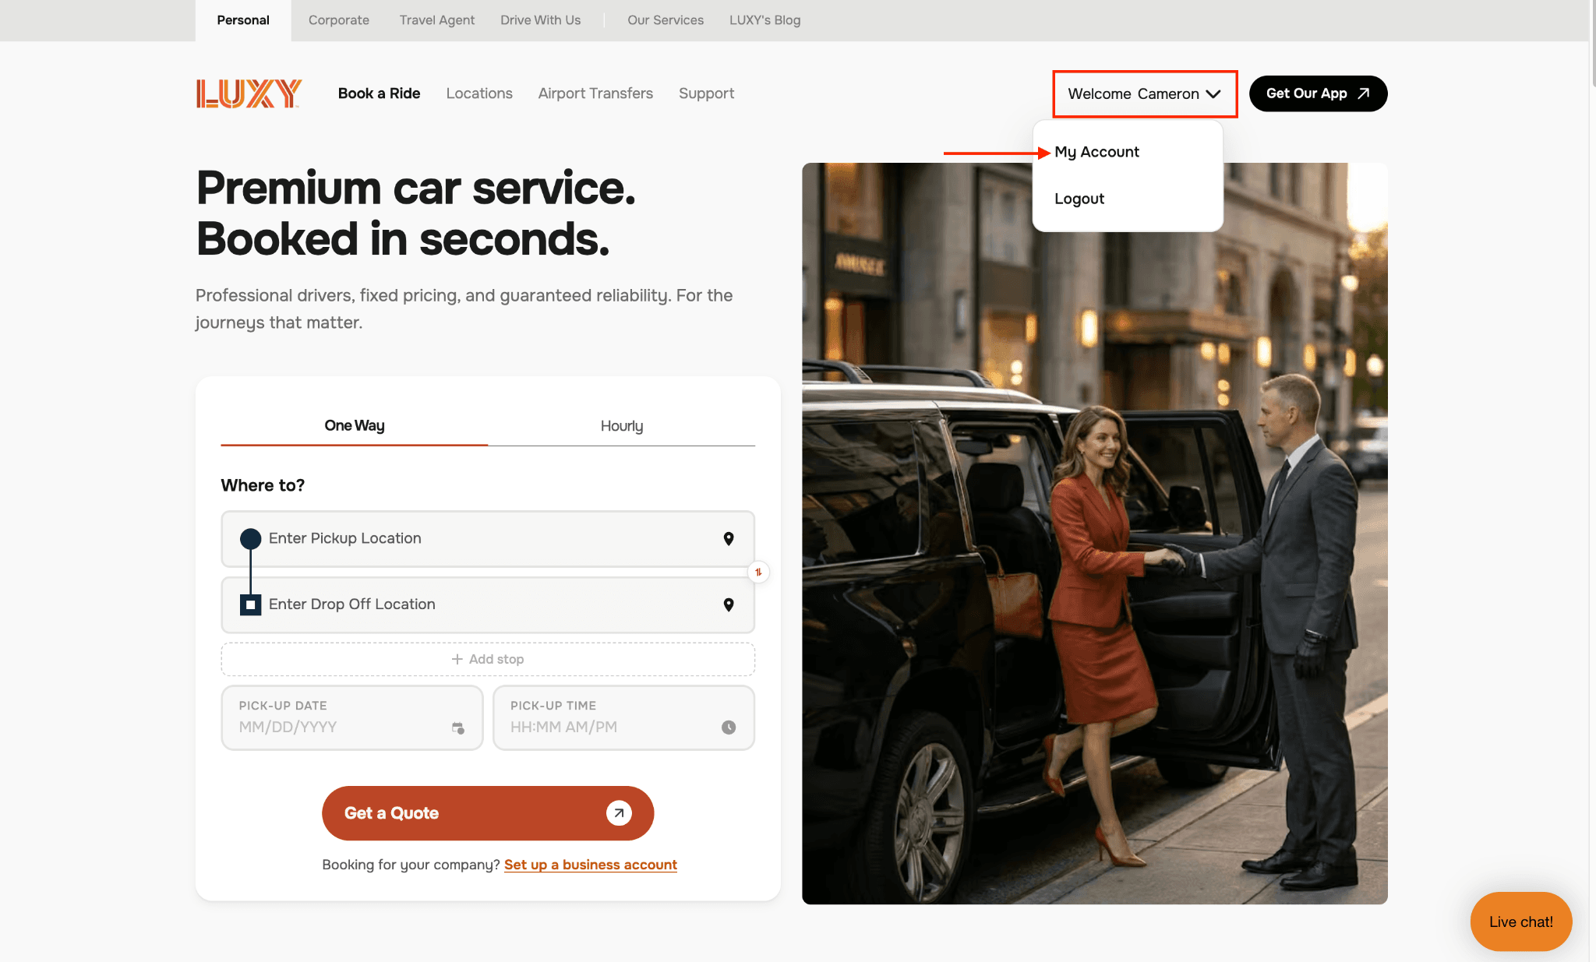Open Drive With Us page
This screenshot has width=1596, height=962.
[x=540, y=20]
